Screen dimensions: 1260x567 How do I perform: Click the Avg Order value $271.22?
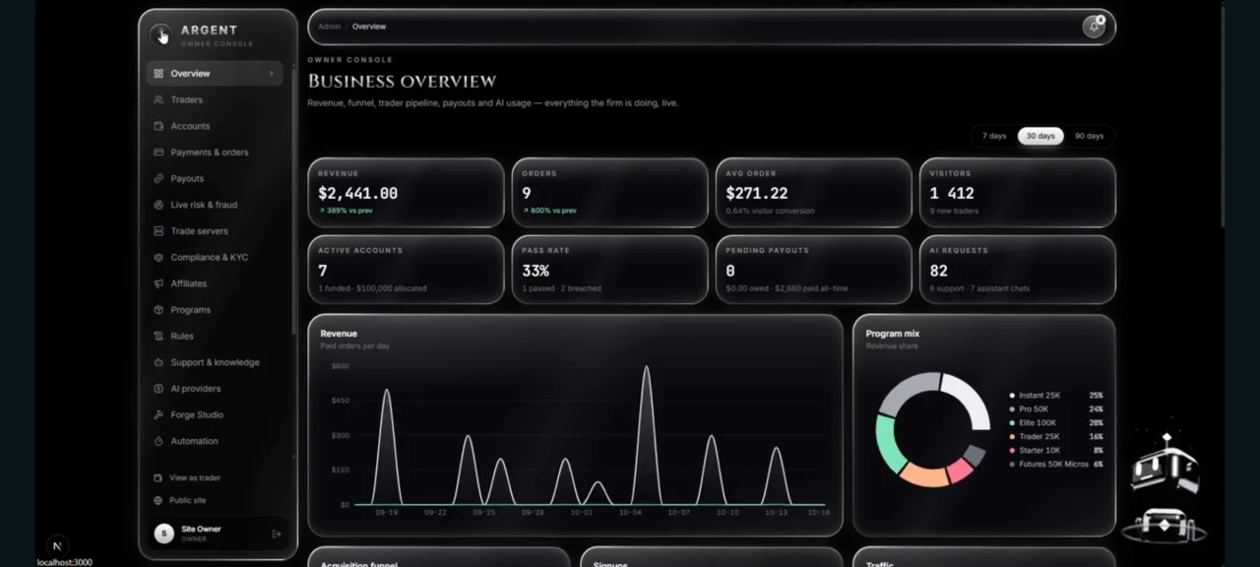(x=757, y=194)
